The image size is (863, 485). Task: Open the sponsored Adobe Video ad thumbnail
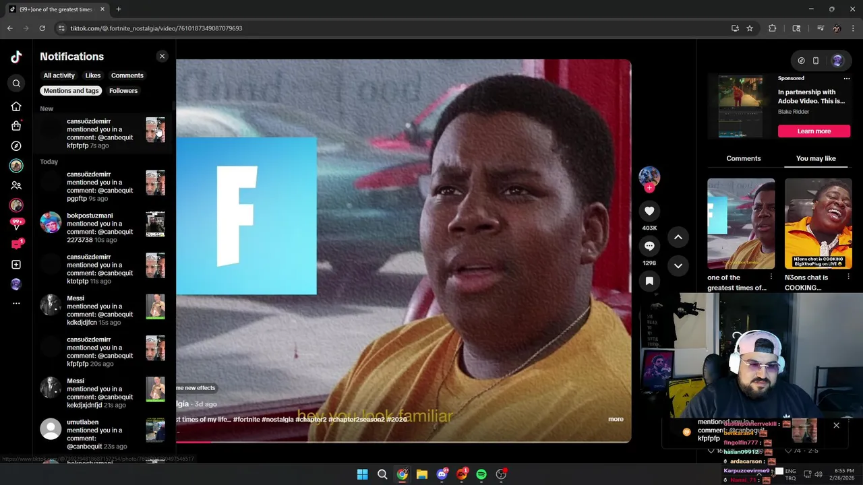740,106
